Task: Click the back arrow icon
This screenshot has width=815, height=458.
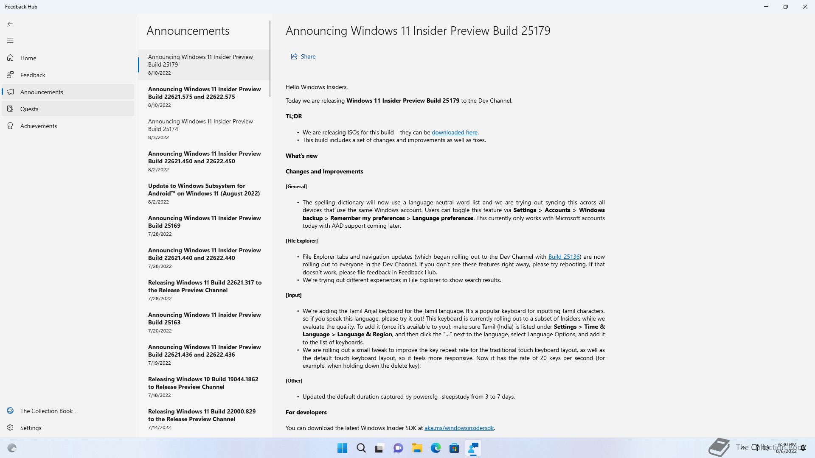Action: 10,24
